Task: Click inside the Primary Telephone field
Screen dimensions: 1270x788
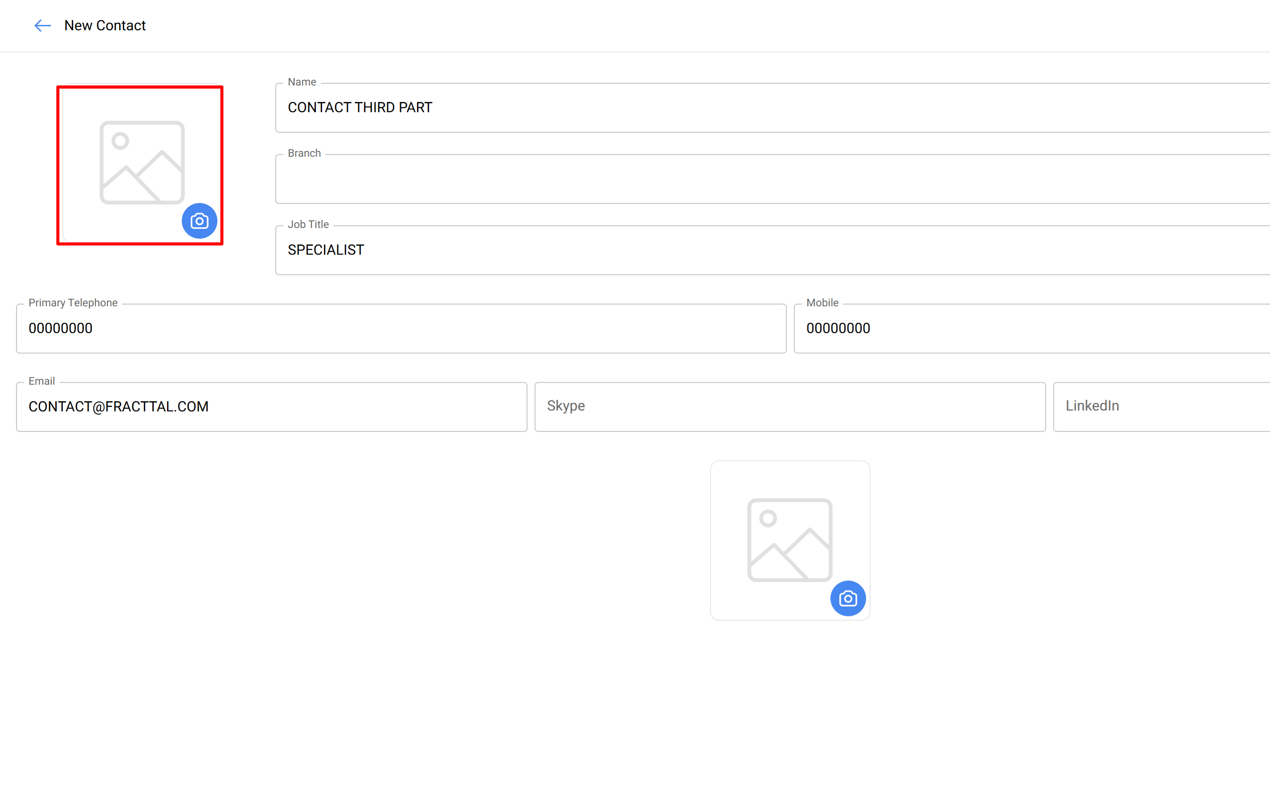Action: (x=400, y=329)
